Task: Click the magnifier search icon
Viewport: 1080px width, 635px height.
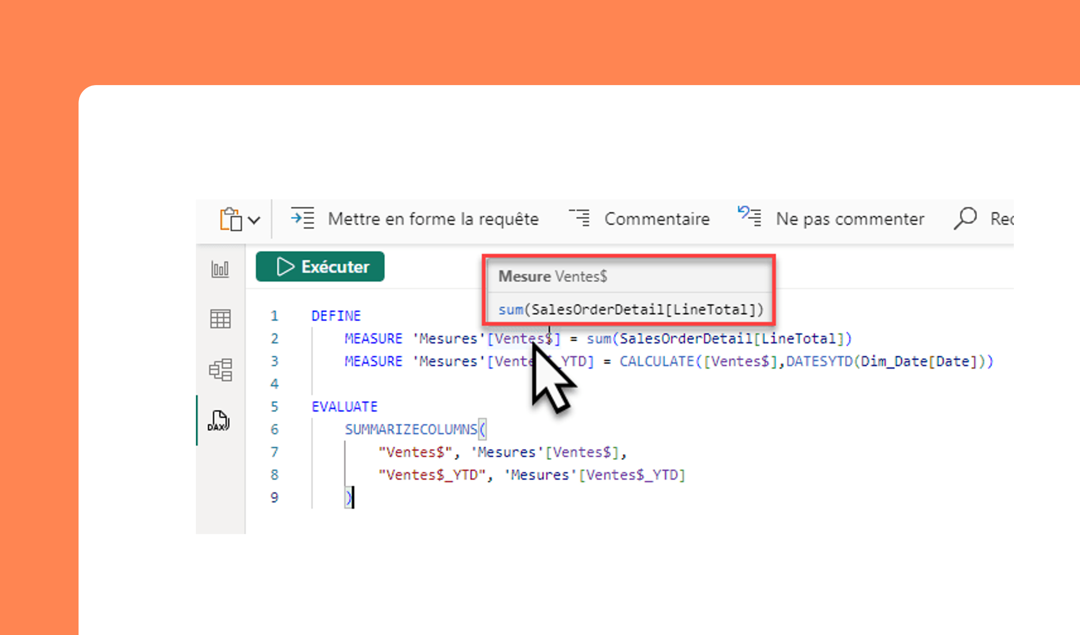Action: 965,218
